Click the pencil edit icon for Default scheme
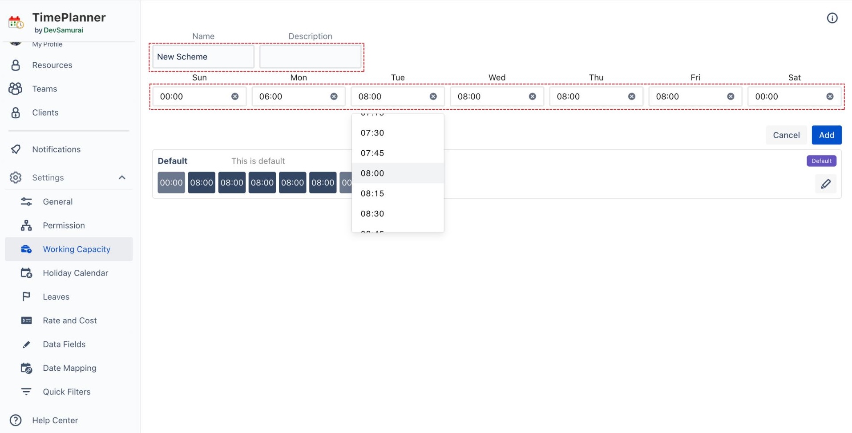Screen dimensions: 852x433 tap(825, 184)
